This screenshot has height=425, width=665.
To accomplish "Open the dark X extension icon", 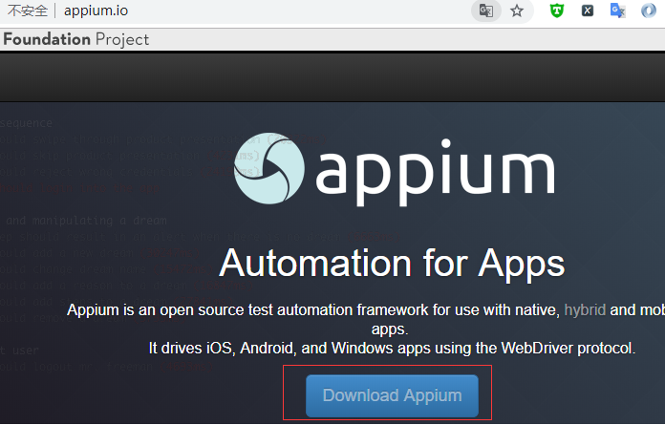I will click(x=588, y=11).
